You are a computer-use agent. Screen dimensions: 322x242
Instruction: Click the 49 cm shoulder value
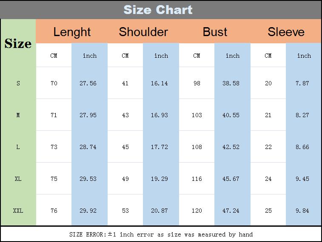[x=125, y=179]
